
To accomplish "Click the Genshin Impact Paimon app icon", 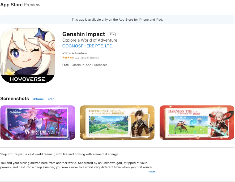I will click(28, 56).
